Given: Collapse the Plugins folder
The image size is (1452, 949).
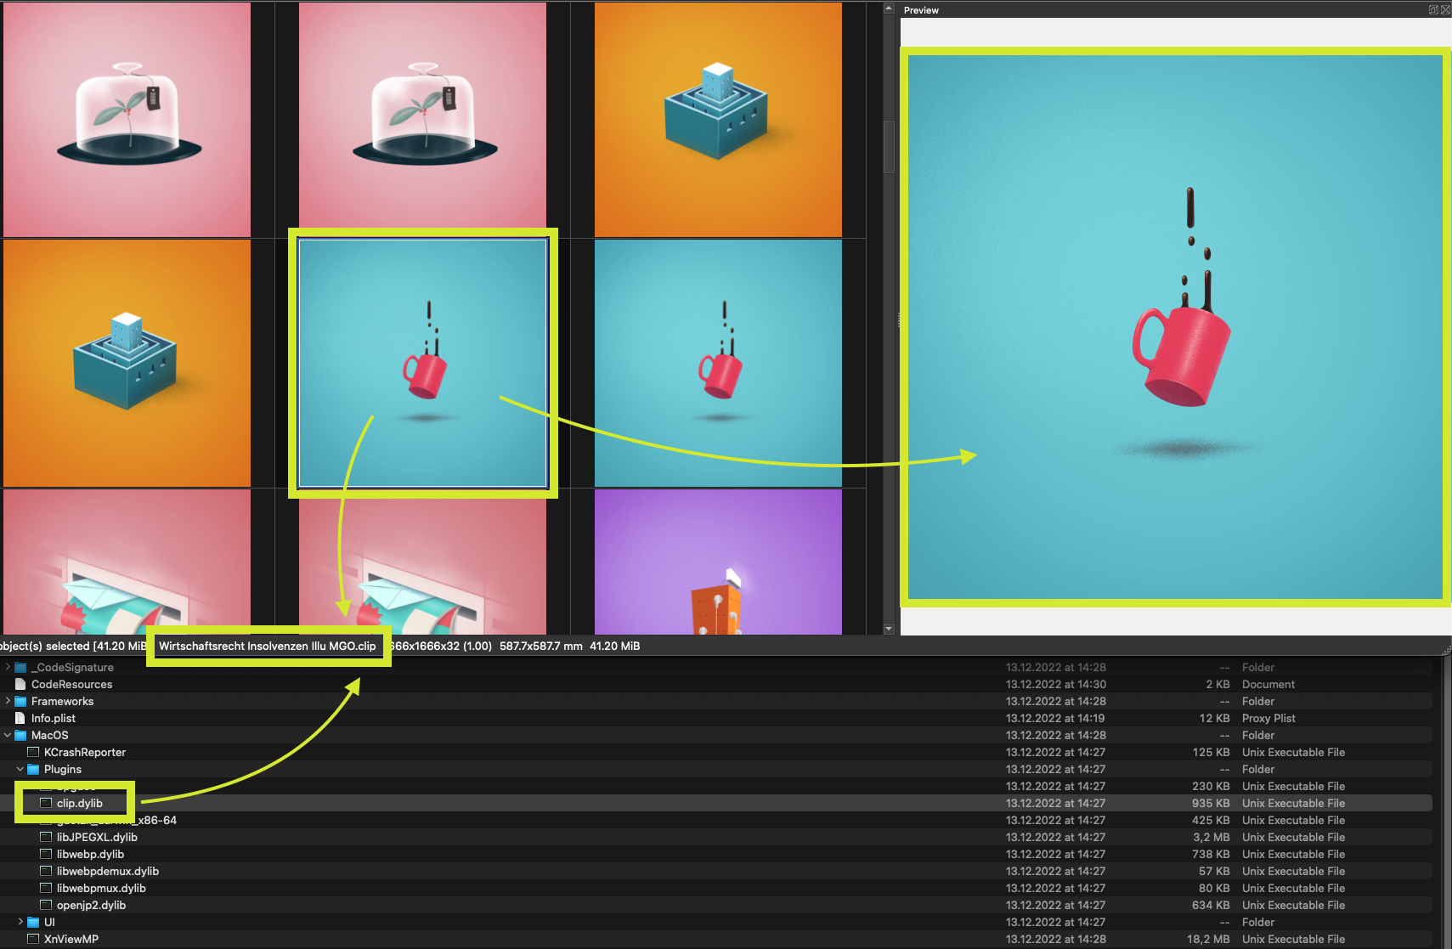Looking at the screenshot, I should (x=20, y=769).
